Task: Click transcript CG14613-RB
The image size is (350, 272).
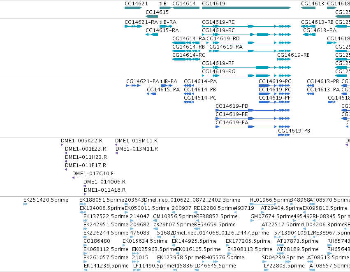Action: (308, 26)
